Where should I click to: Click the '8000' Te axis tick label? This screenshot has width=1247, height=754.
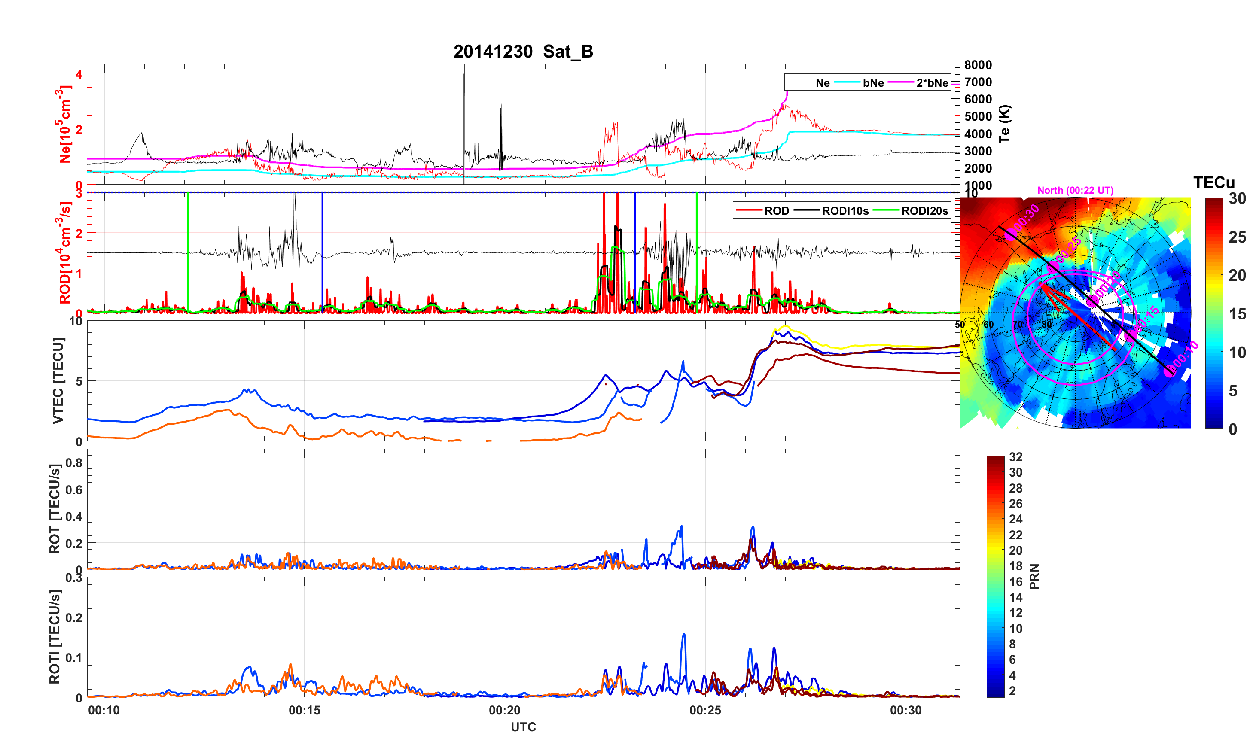pyautogui.click(x=978, y=65)
